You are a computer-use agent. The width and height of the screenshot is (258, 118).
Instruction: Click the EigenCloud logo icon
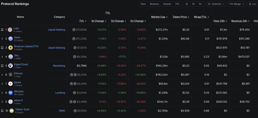click(x=11, y=66)
